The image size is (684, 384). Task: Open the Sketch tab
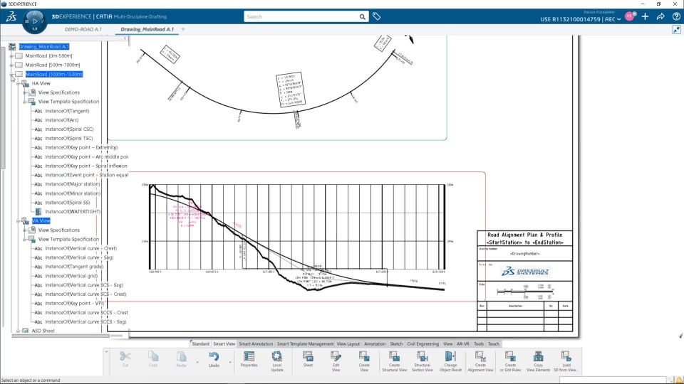(x=396, y=344)
